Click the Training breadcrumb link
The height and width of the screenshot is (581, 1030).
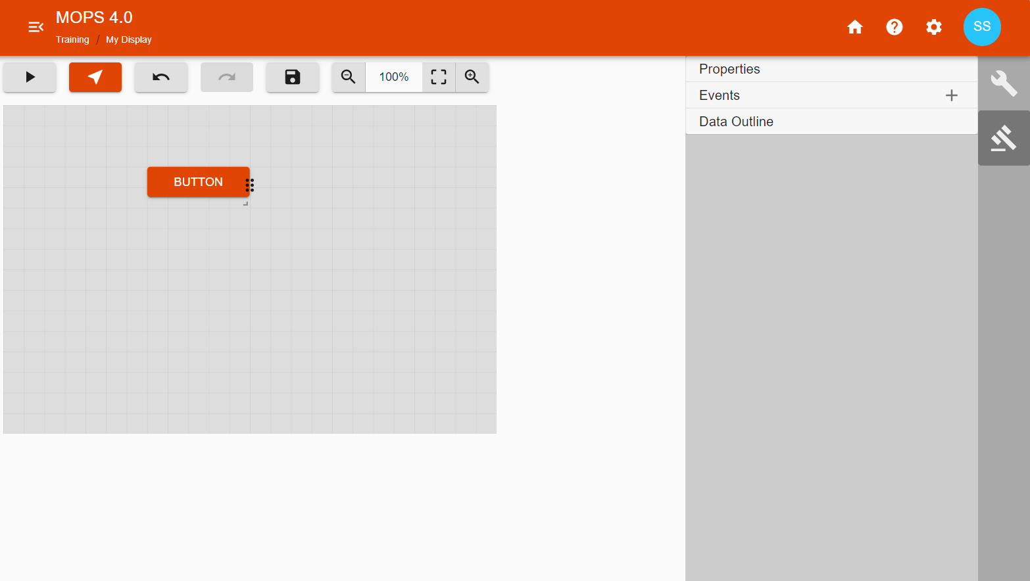pos(72,39)
